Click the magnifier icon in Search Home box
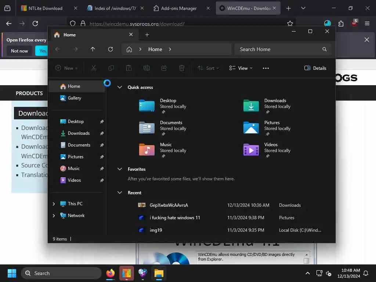 click(325, 49)
